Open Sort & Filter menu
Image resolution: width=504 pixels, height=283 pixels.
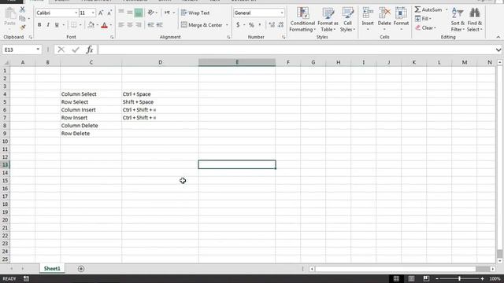coord(458,20)
